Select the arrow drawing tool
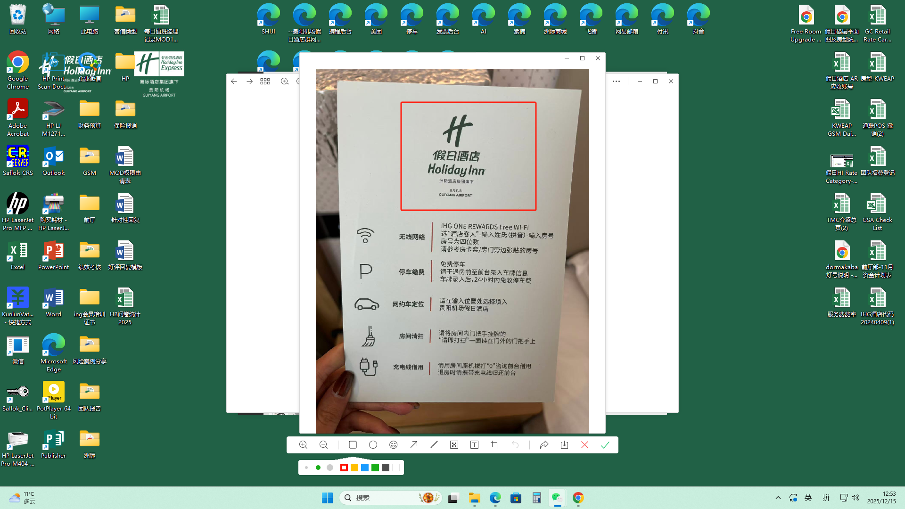Screen dimensions: 905x509 pos(414,445)
